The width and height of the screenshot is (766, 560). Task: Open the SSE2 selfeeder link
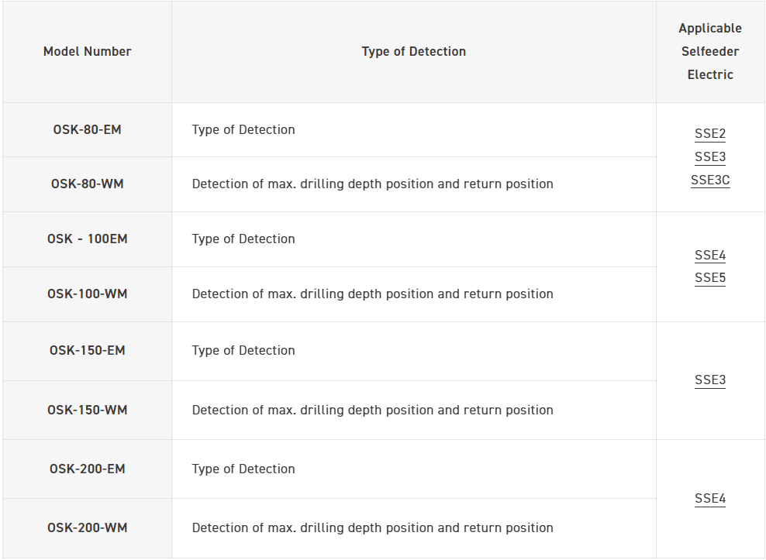pos(710,134)
